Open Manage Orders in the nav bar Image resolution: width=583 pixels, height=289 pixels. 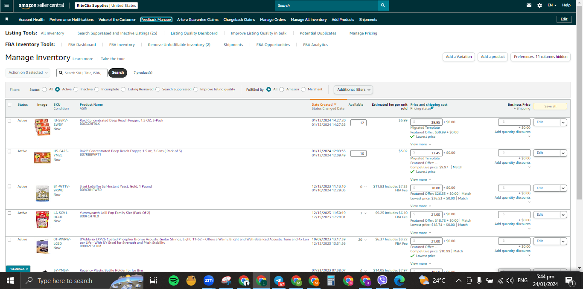(x=273, y=20)
